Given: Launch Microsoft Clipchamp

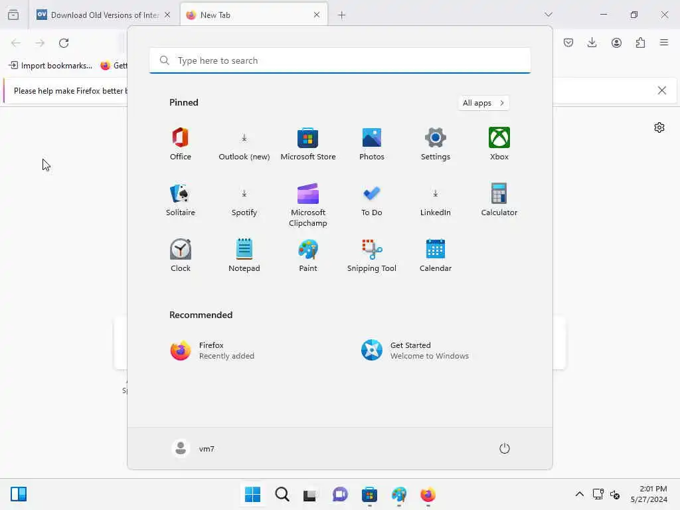Looking at the screenshot, I should click(308, 205).
